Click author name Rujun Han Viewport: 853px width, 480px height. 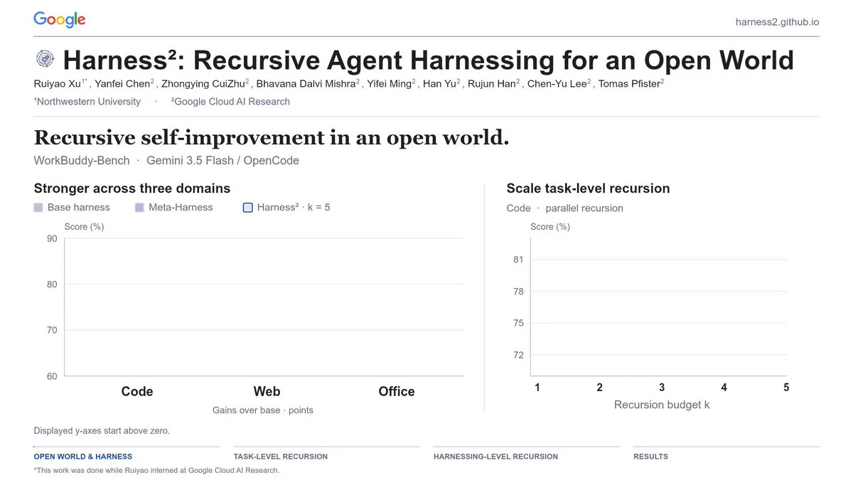tap(491, 84)
